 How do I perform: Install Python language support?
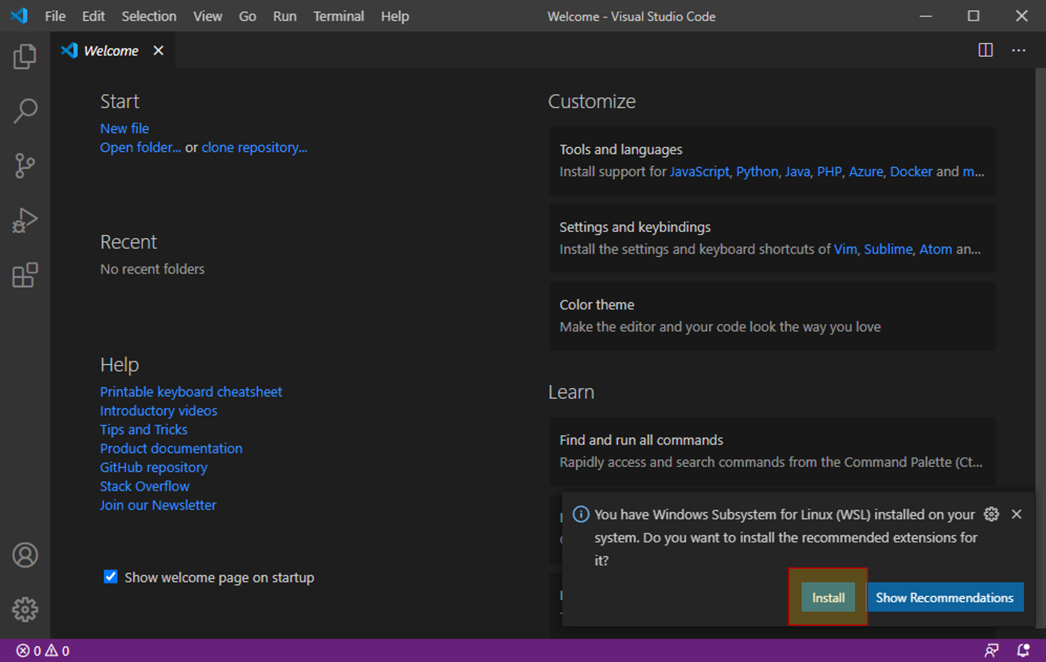tap(757, 172)
